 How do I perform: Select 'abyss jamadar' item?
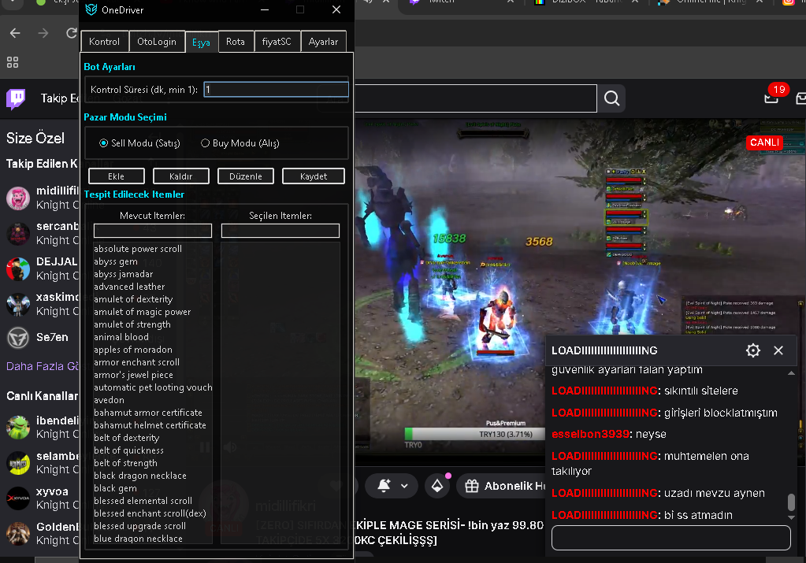124,274
